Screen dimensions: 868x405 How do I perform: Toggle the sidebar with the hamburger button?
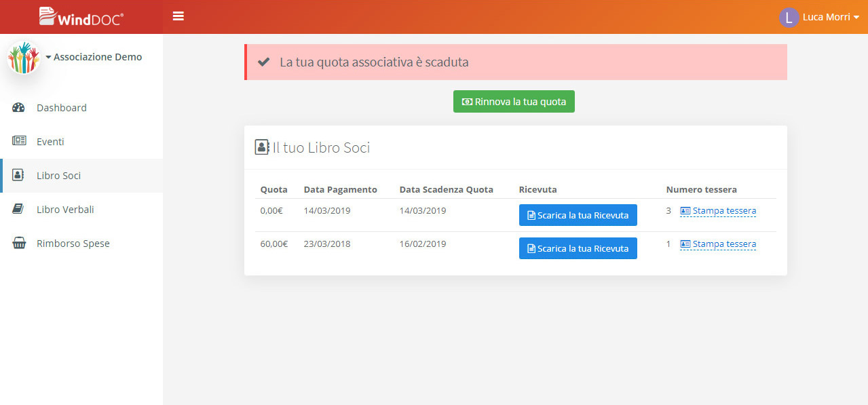[178, 16]
